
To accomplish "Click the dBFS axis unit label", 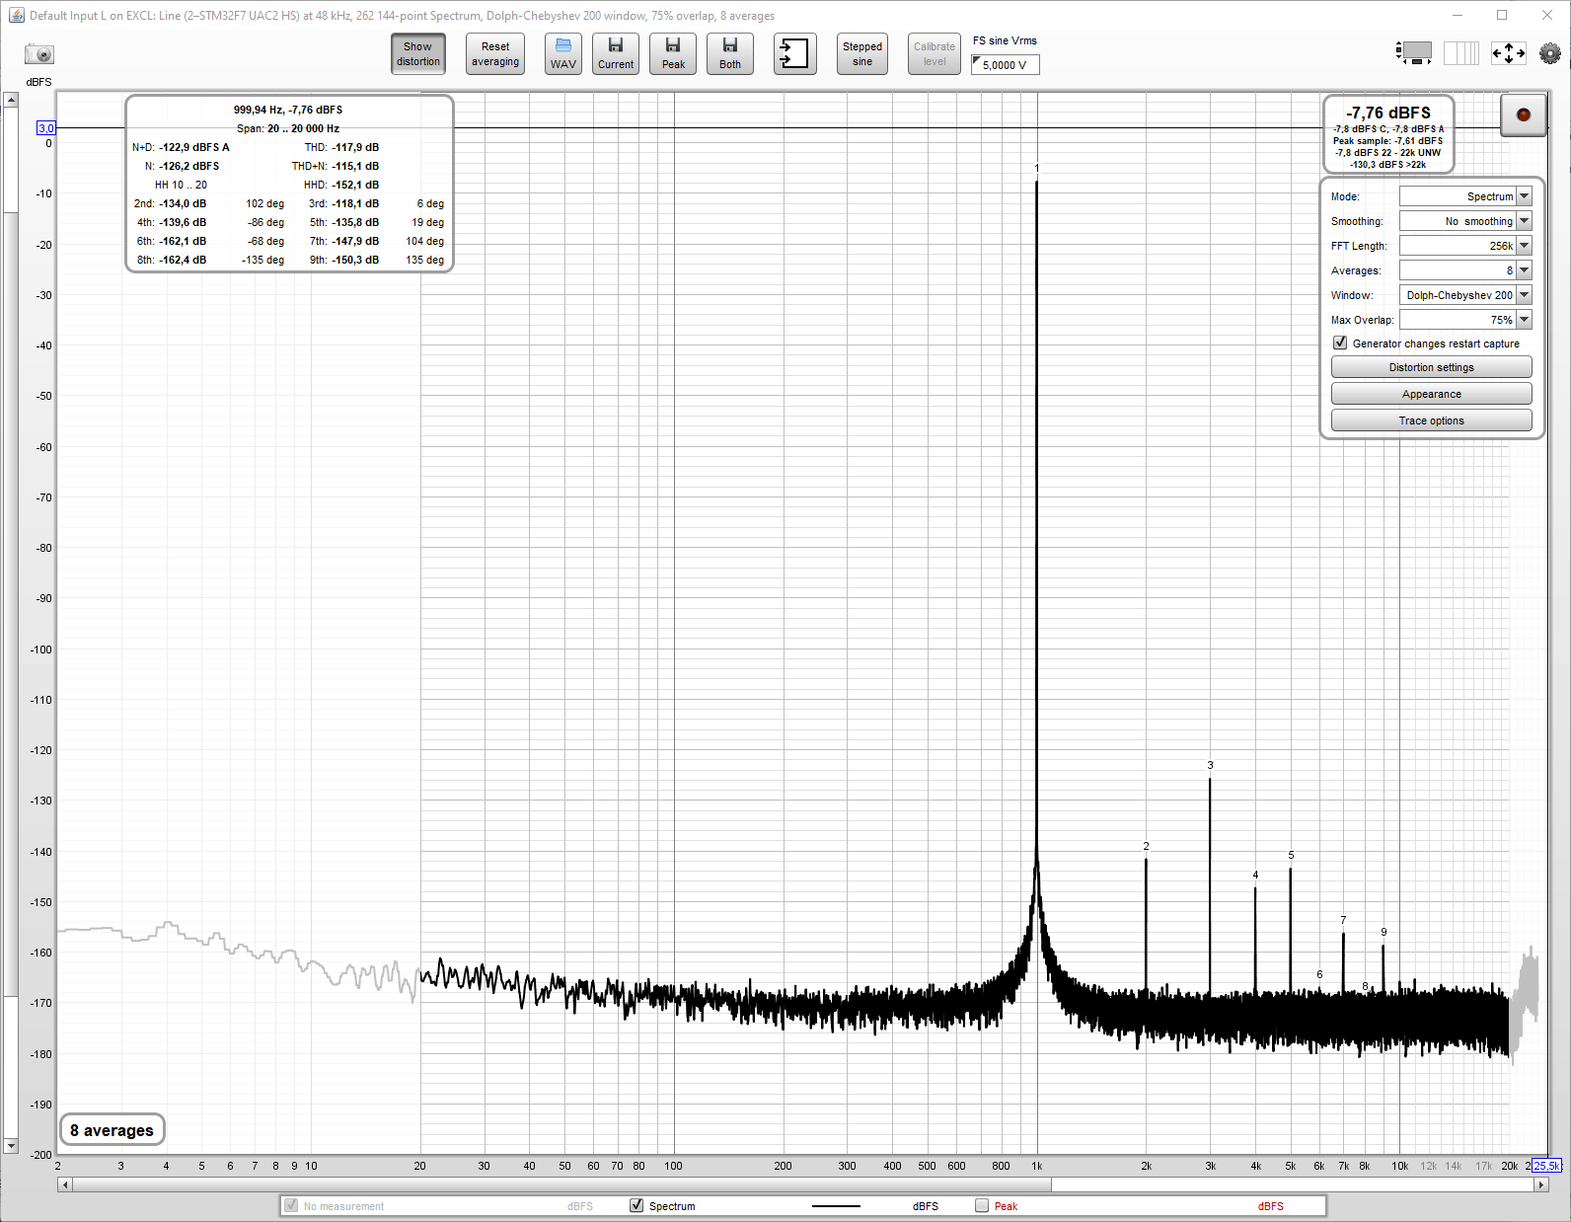I will pyautogui.click(x=39, y=82).
